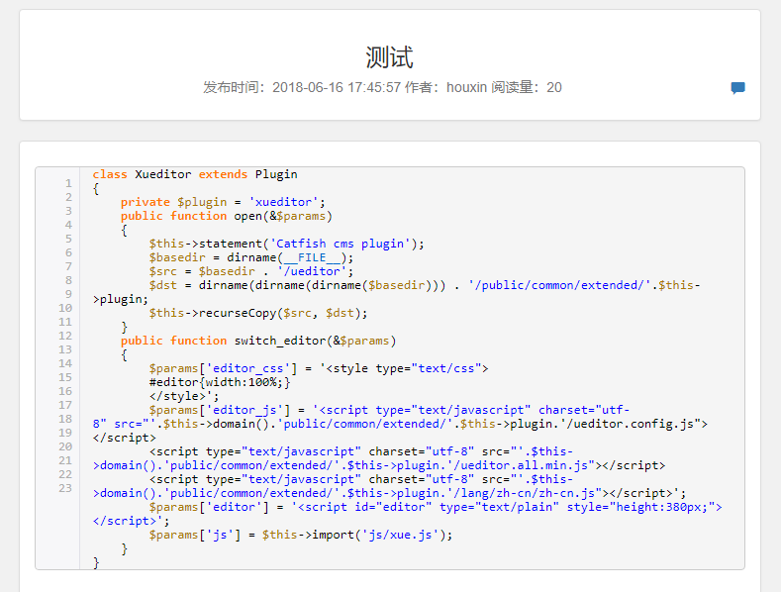Select the article title 测试
The height and width of the screenshot is (592, 781).
point(389,56)
